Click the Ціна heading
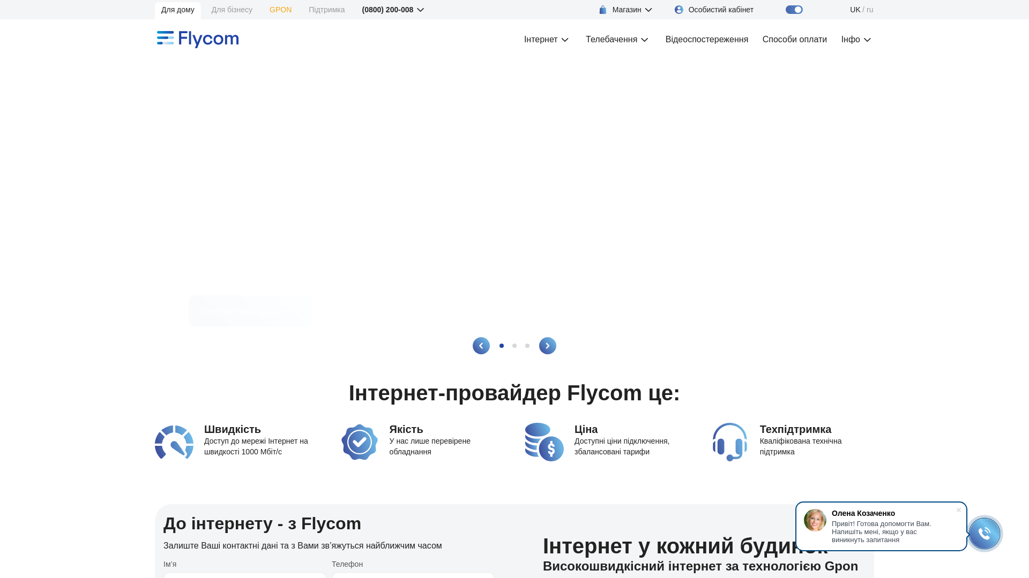This screenshot has height=578, width=1029. (586, 429)
